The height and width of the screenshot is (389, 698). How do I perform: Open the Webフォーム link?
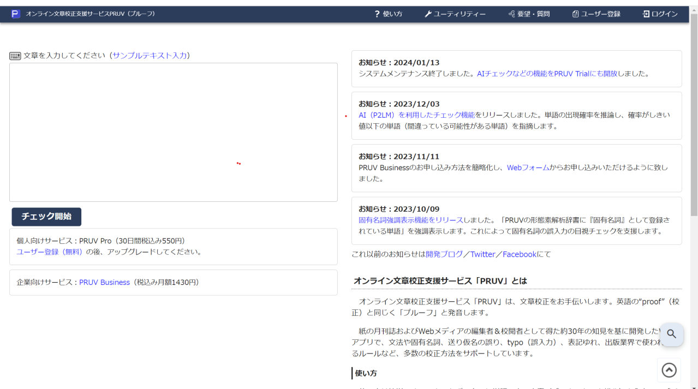pos(528,167)
